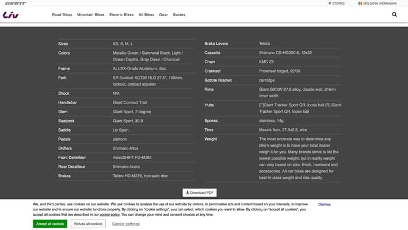The height and width of the screenshot is (230, 408).
Task: Click the 'Weight' spec label
Action: [x=211, y=139]
